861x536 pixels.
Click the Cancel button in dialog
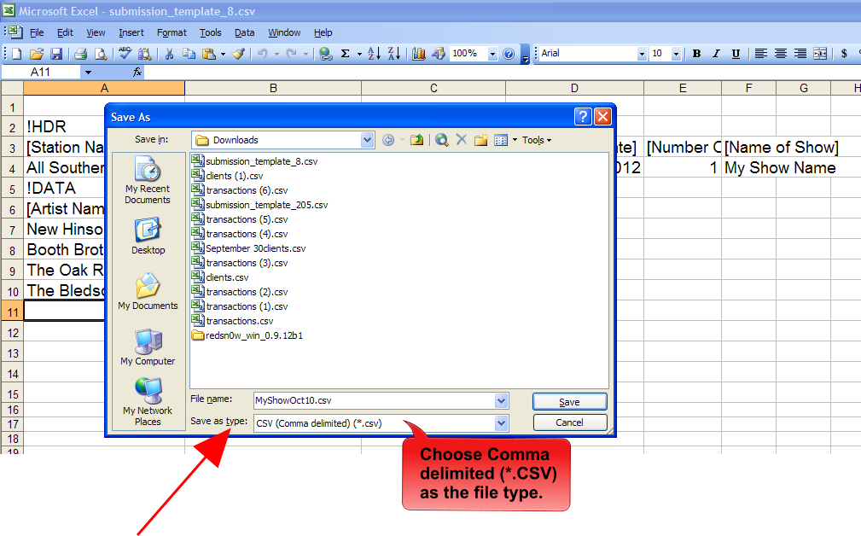569,422
